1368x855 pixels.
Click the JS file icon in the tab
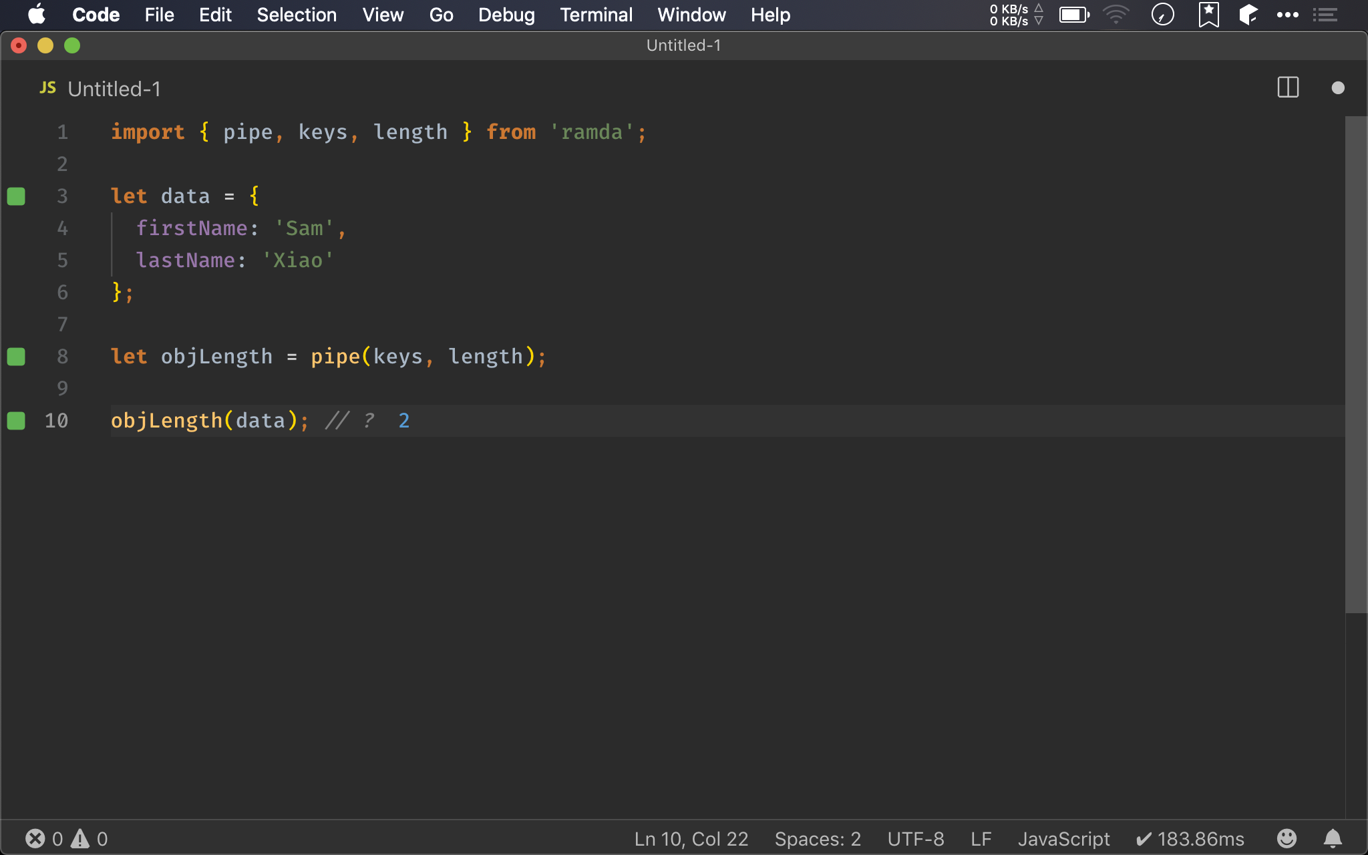[47, 88]
